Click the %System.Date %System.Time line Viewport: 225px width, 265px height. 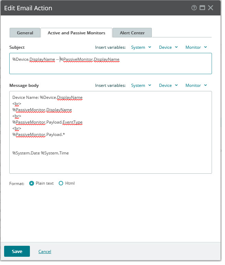pos(41,153)
